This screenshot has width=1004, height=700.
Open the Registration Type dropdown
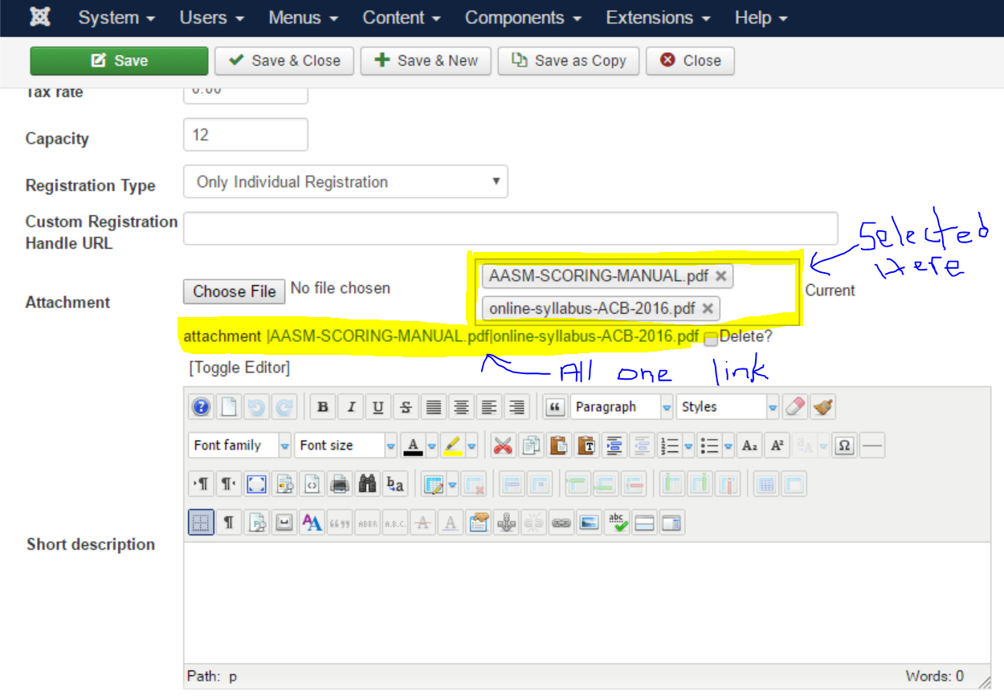(345, 182)
